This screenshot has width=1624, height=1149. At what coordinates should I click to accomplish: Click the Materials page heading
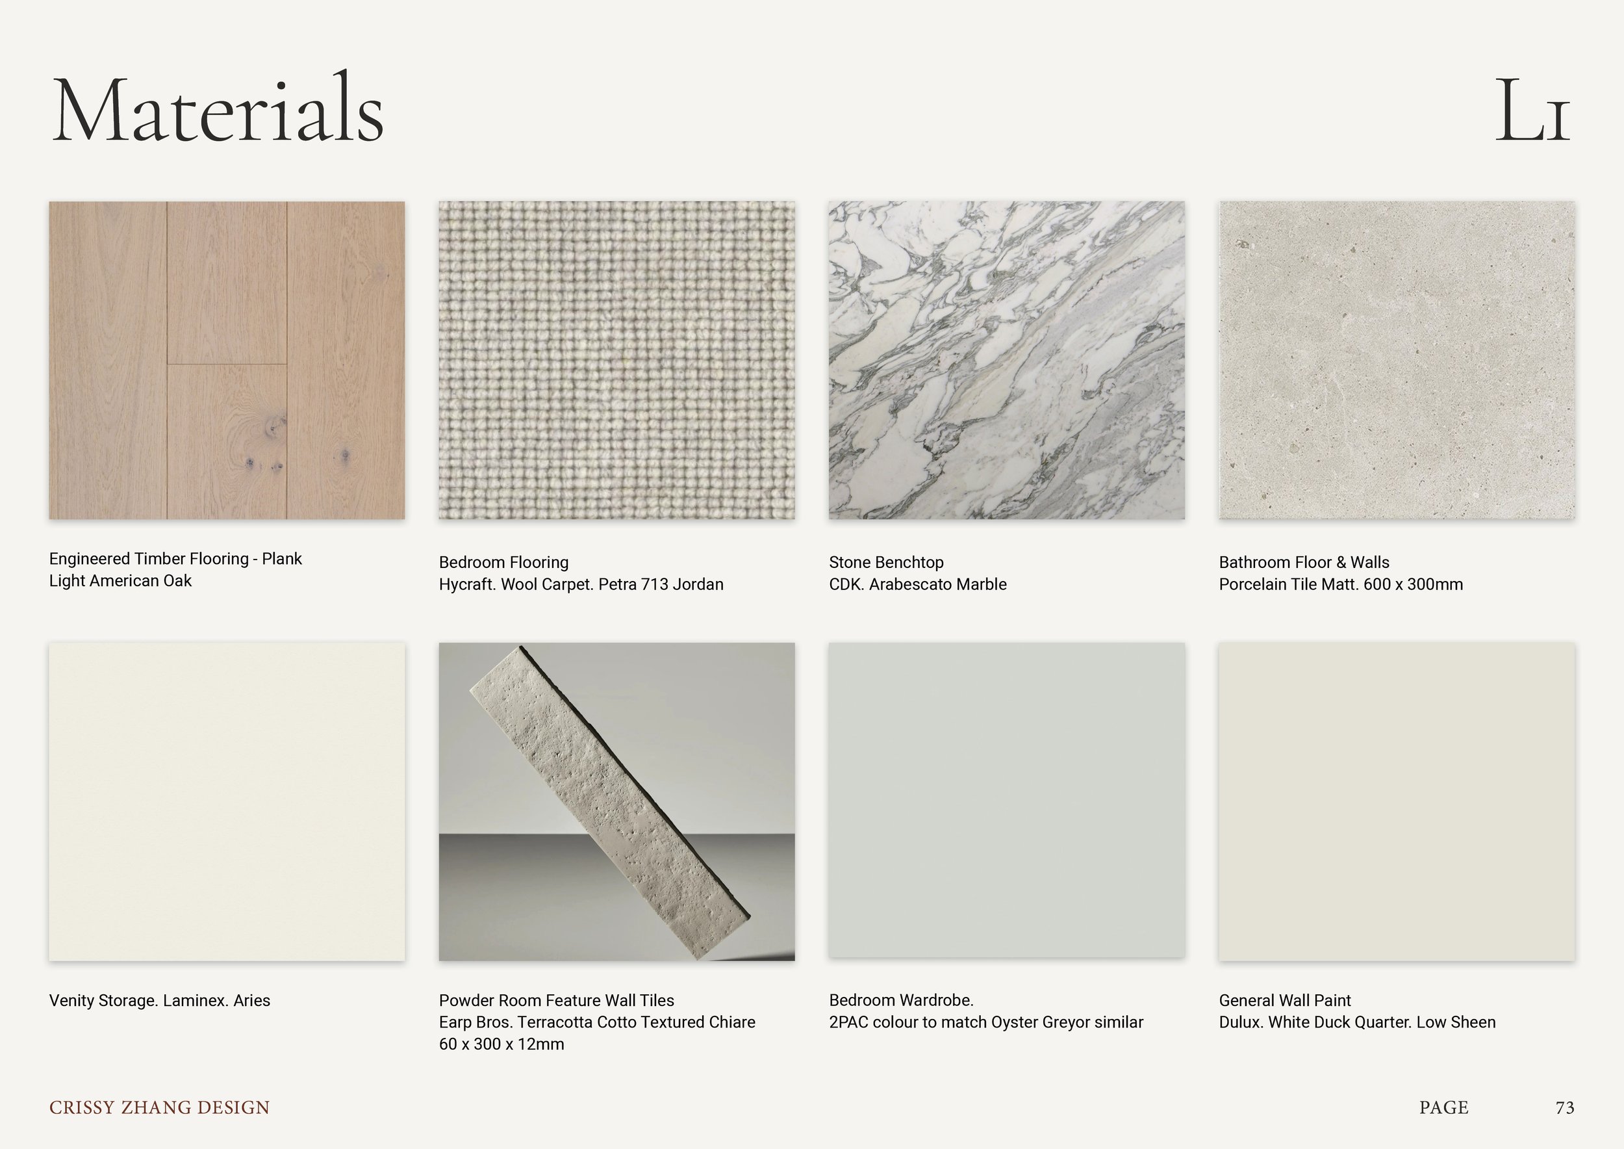tap(218, 110)
